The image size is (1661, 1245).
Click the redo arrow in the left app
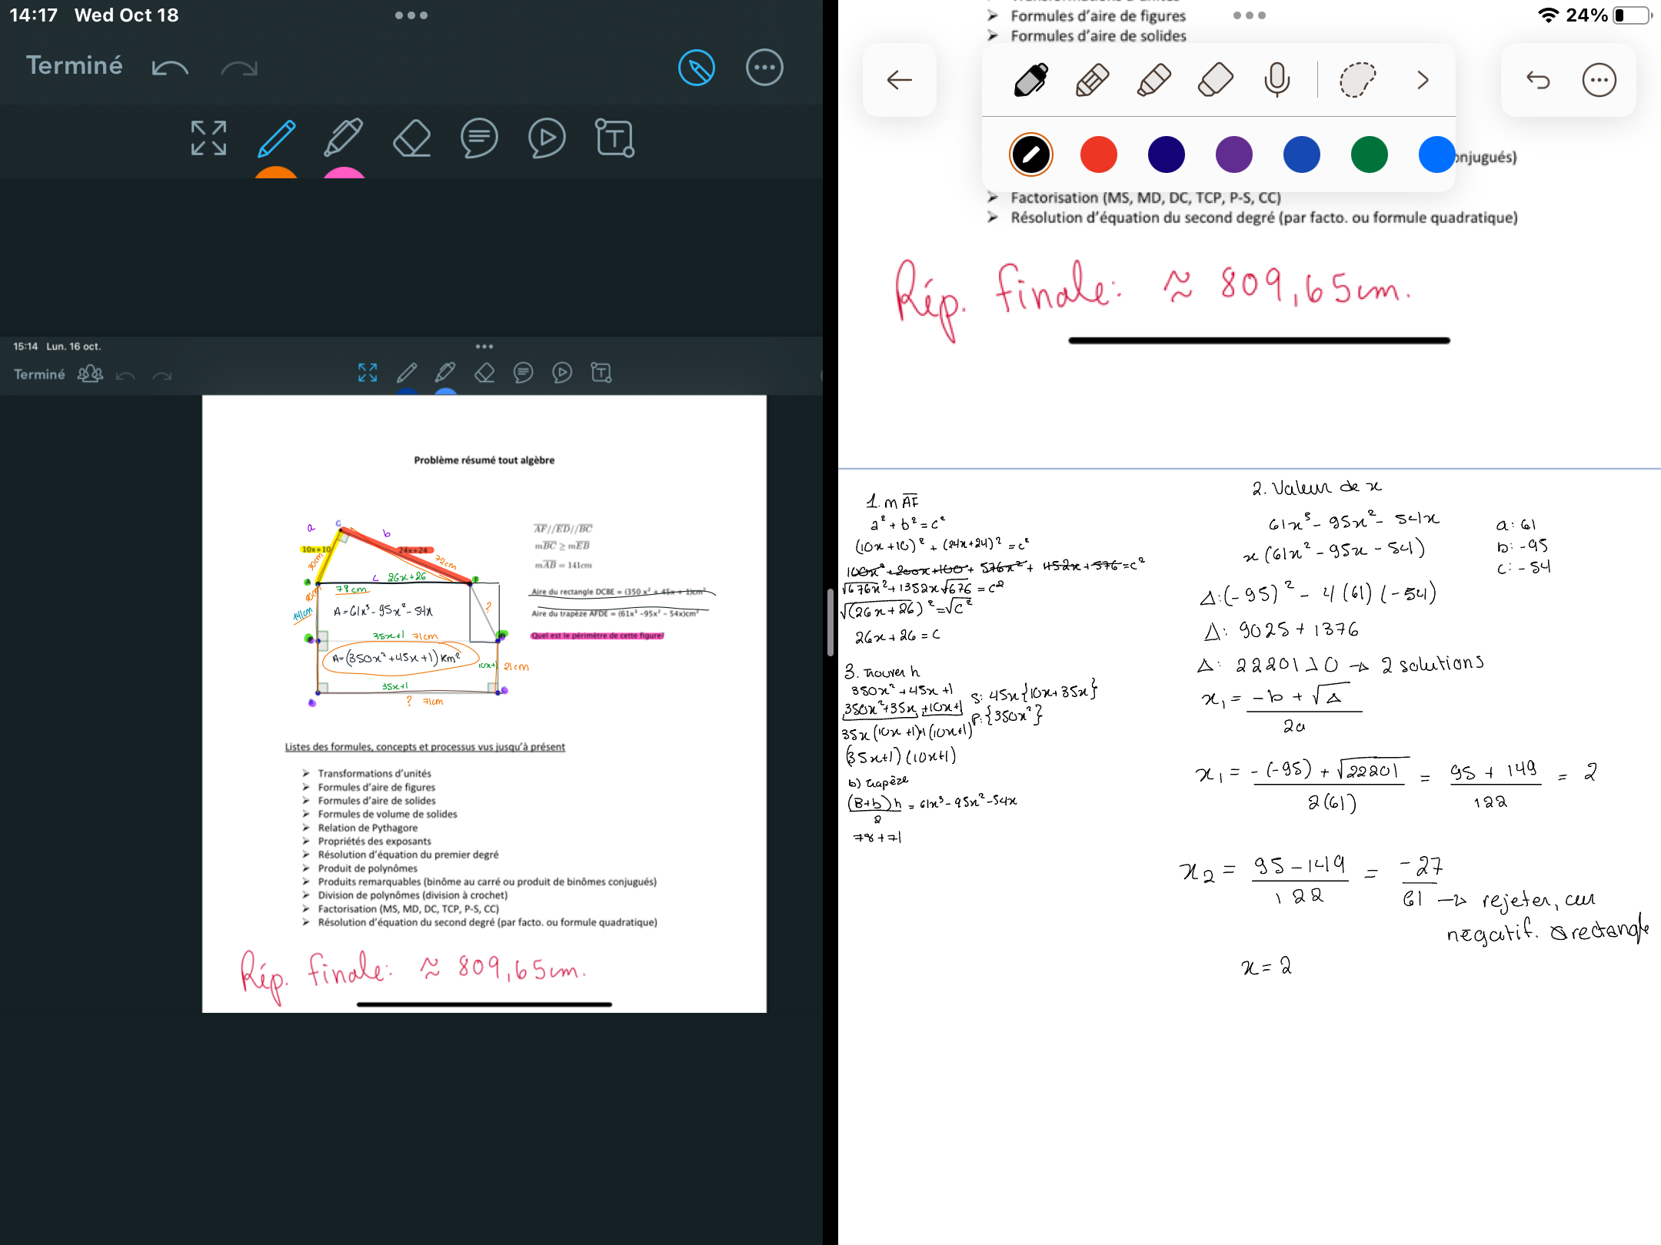[238, 68]
